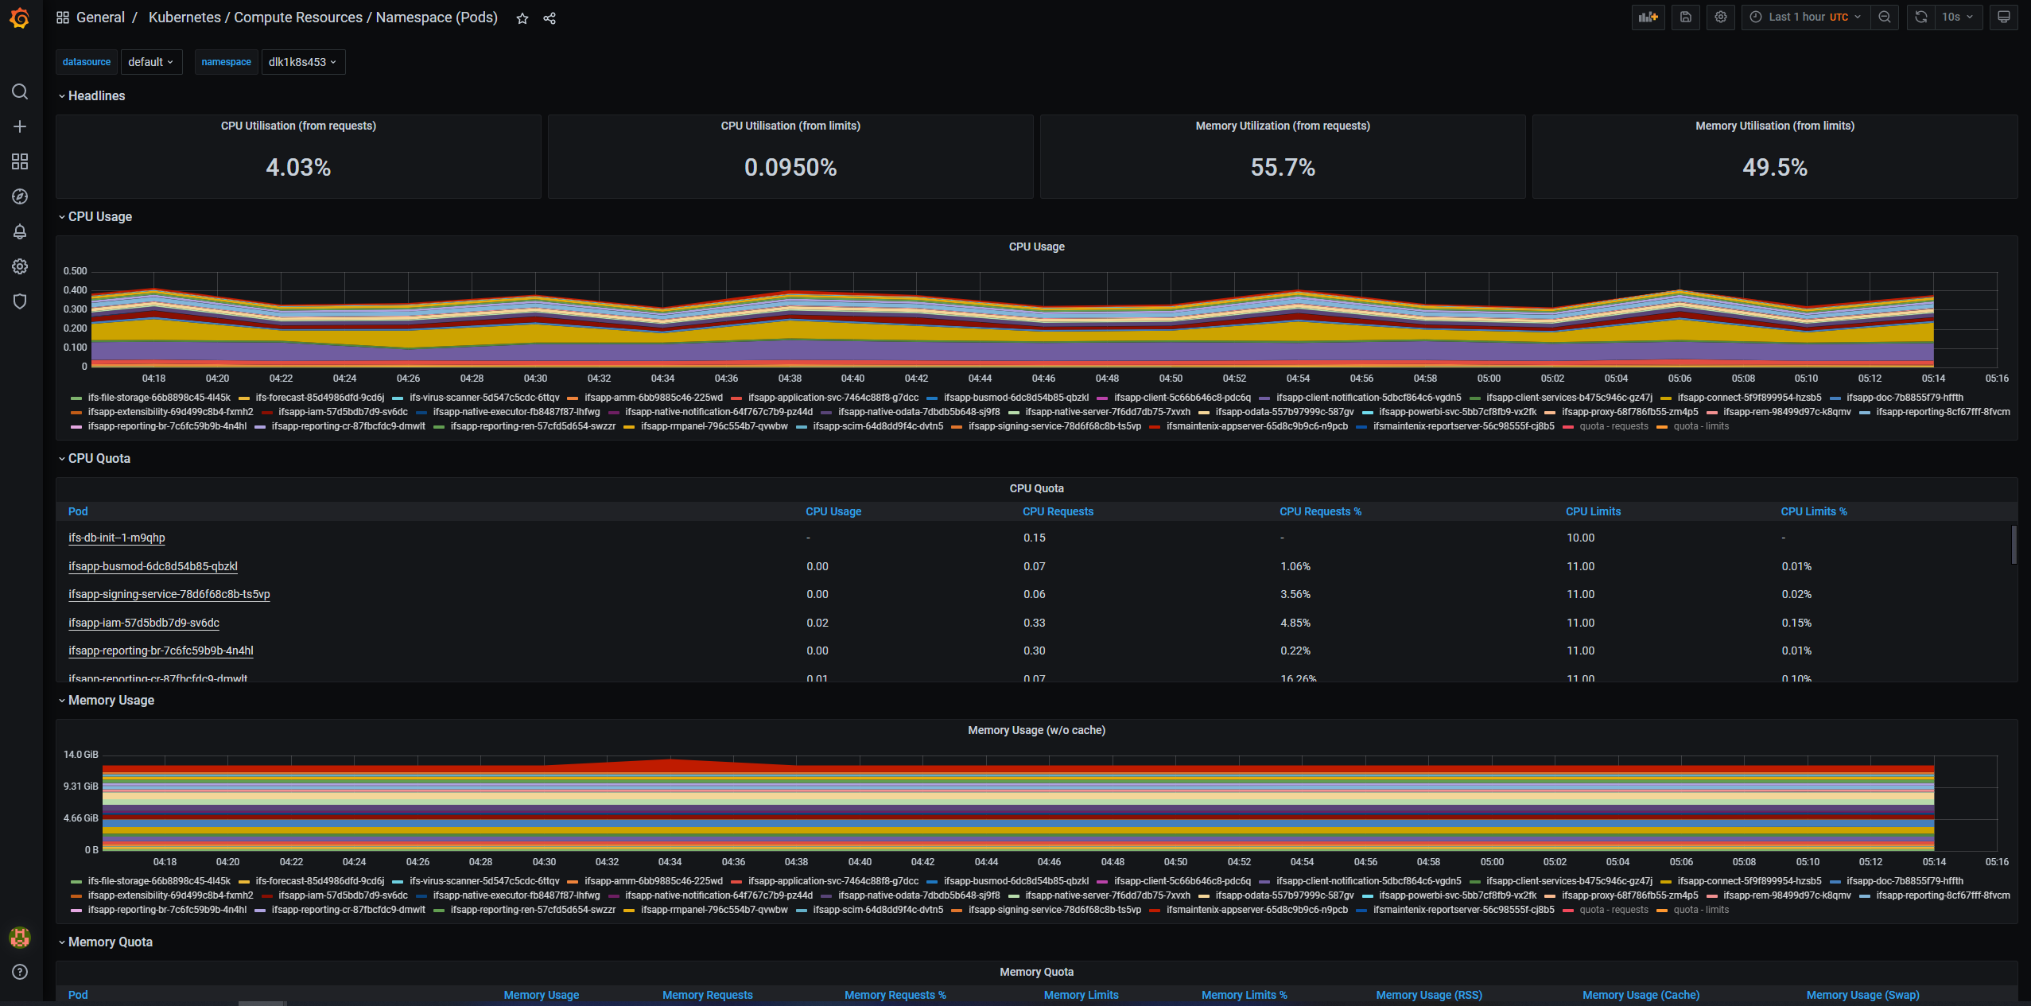
Task: Open Dashboard settings gear icon
Action: click(x=1720, y=17)
